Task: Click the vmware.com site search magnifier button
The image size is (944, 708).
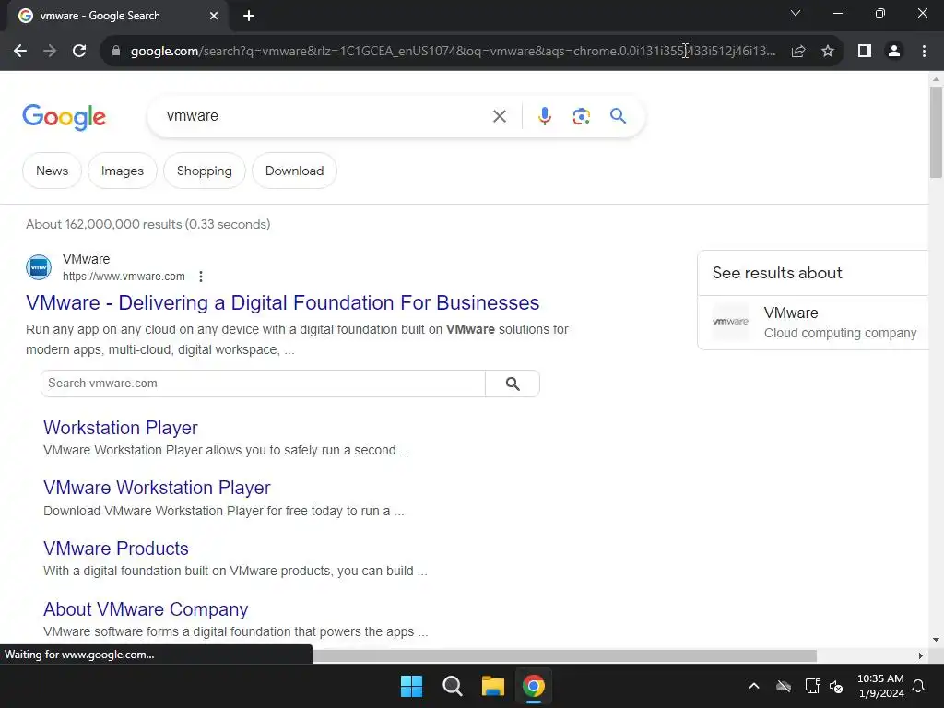Action: [x=513, y=383]
